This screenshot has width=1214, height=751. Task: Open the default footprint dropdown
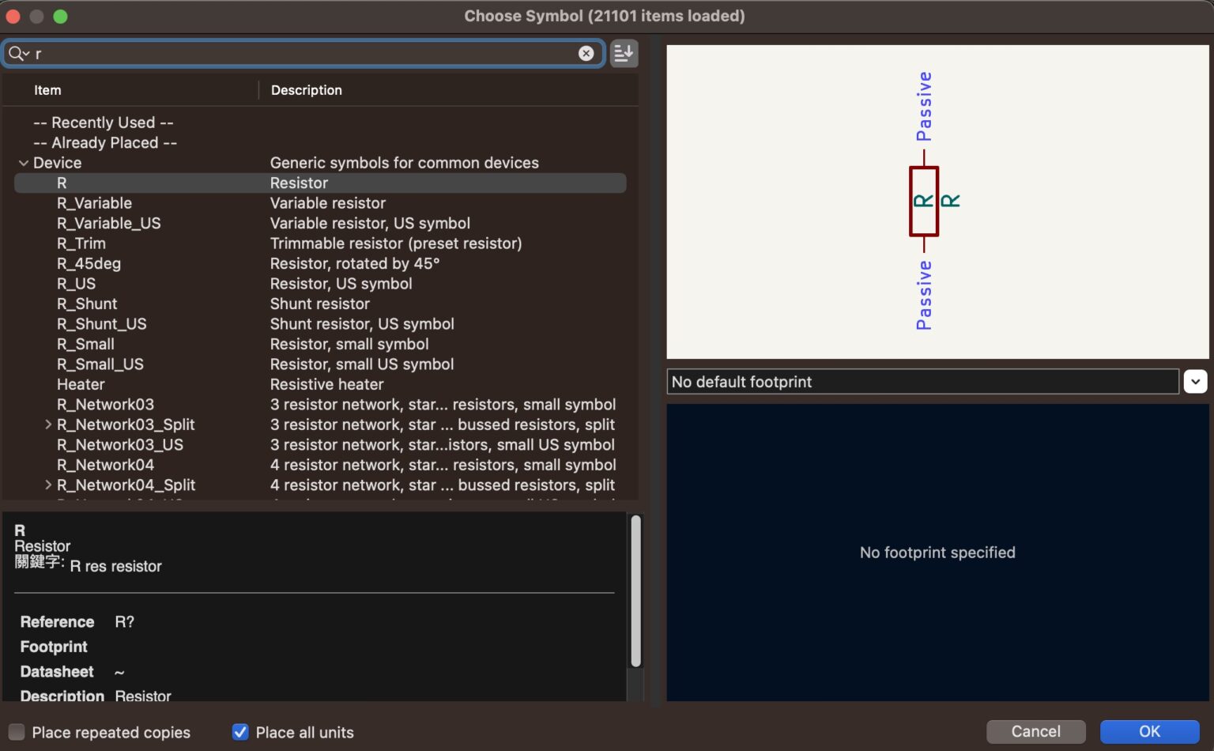point(1194,381)
